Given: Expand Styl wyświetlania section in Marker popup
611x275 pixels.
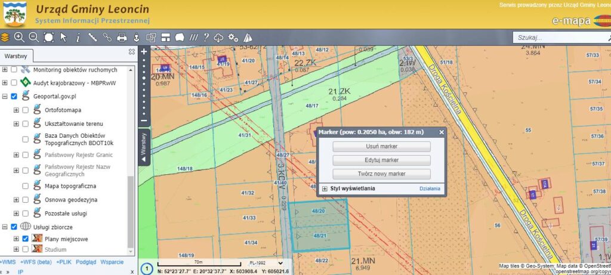Looking at the screenshot, I should (x=325, y=189).
